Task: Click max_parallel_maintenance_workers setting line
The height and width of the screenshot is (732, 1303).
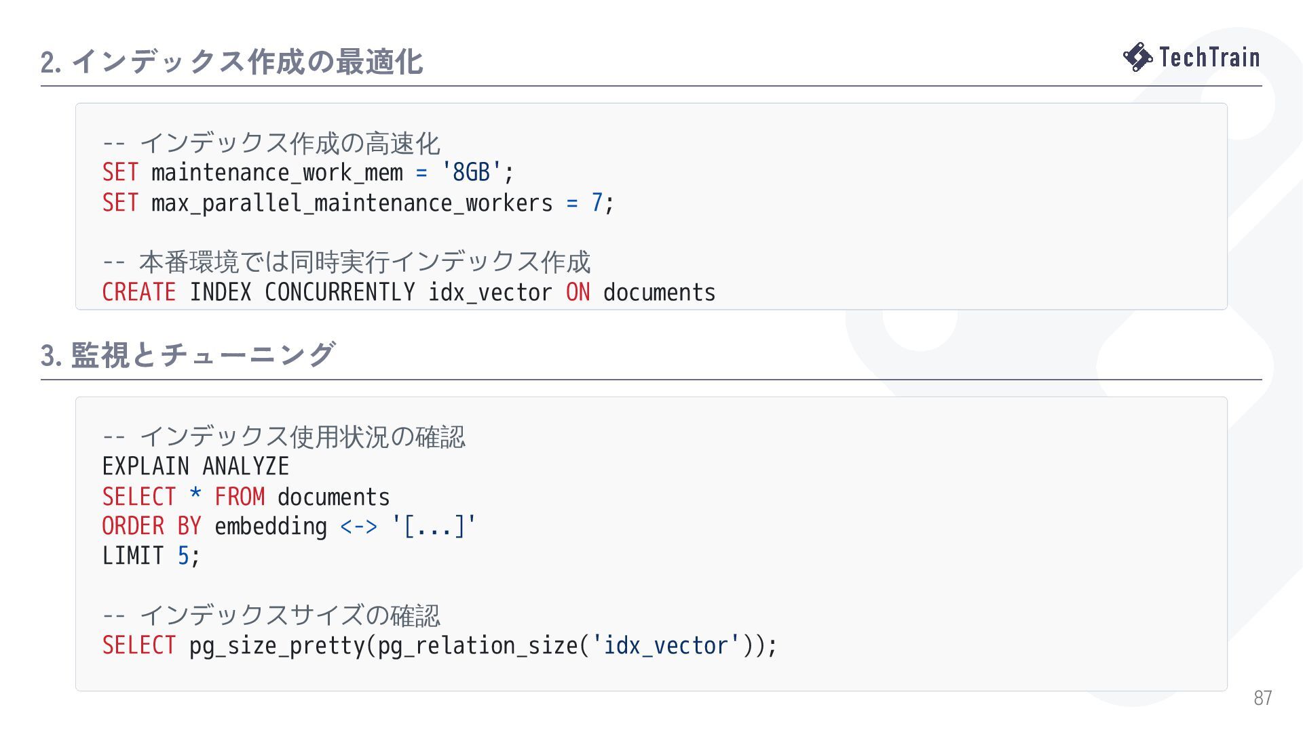Action: (x=358, y=203)
